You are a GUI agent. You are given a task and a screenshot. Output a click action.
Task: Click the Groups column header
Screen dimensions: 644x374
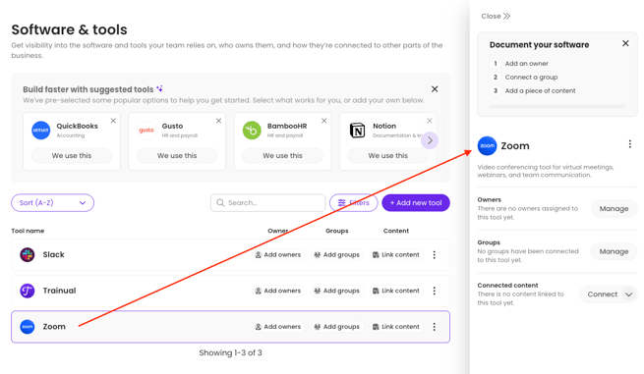point(337,231)
